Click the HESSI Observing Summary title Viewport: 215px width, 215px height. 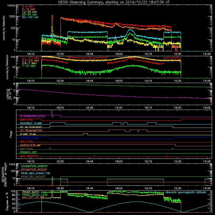(x=114, y=2)
